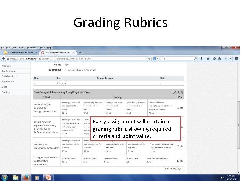The height and width of the screenshot is (181, 241).
Task: Open the View menu
Action: [14, 48]
